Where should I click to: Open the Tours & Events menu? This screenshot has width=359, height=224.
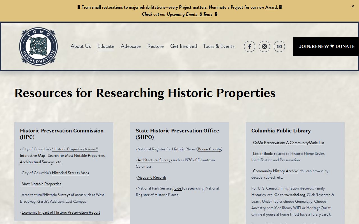219,46
